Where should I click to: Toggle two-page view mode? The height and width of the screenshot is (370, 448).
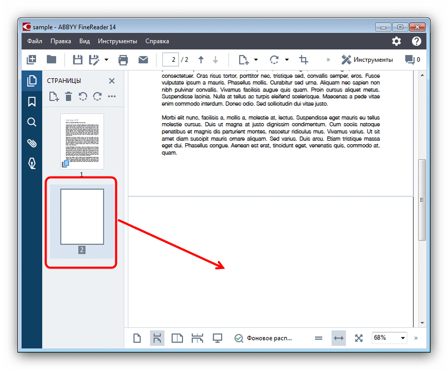[178, 338]
